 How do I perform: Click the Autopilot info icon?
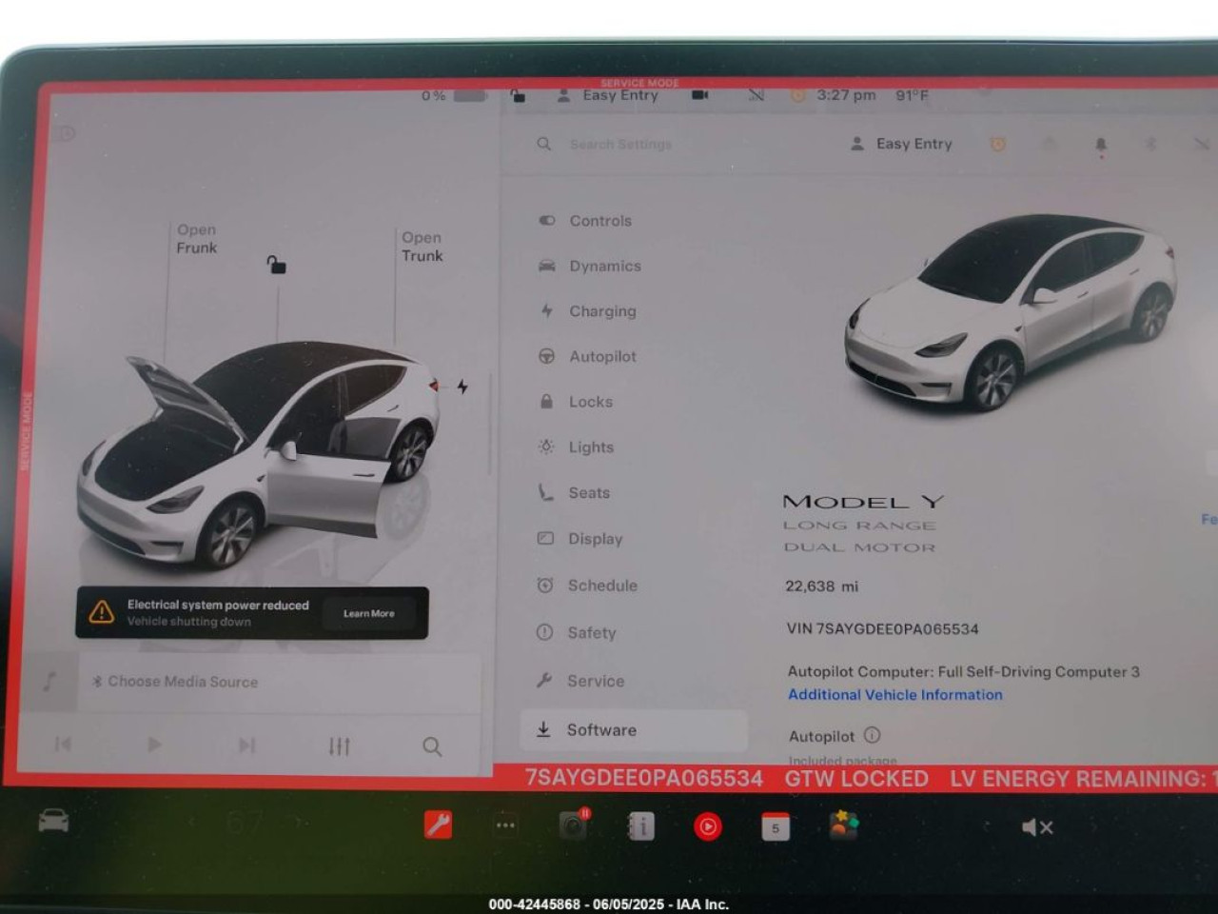tap(872, 735)
